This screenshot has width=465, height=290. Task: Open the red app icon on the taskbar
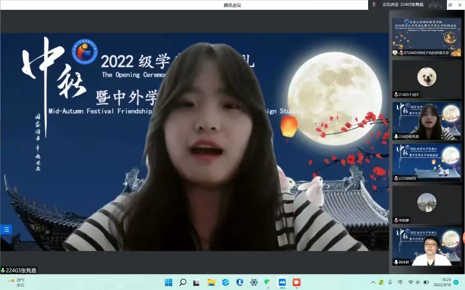point(297,283)
